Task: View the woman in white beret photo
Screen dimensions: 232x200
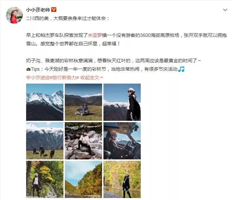Action: tap(122, 102)
